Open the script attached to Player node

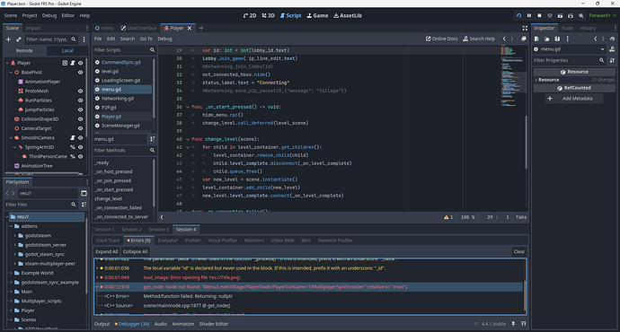point(73,63)
